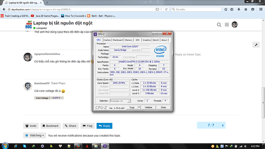Viewport: 265px width, 149px height.
Task: Switch to the Memory tab in CPU-Z
Action: 128,40
